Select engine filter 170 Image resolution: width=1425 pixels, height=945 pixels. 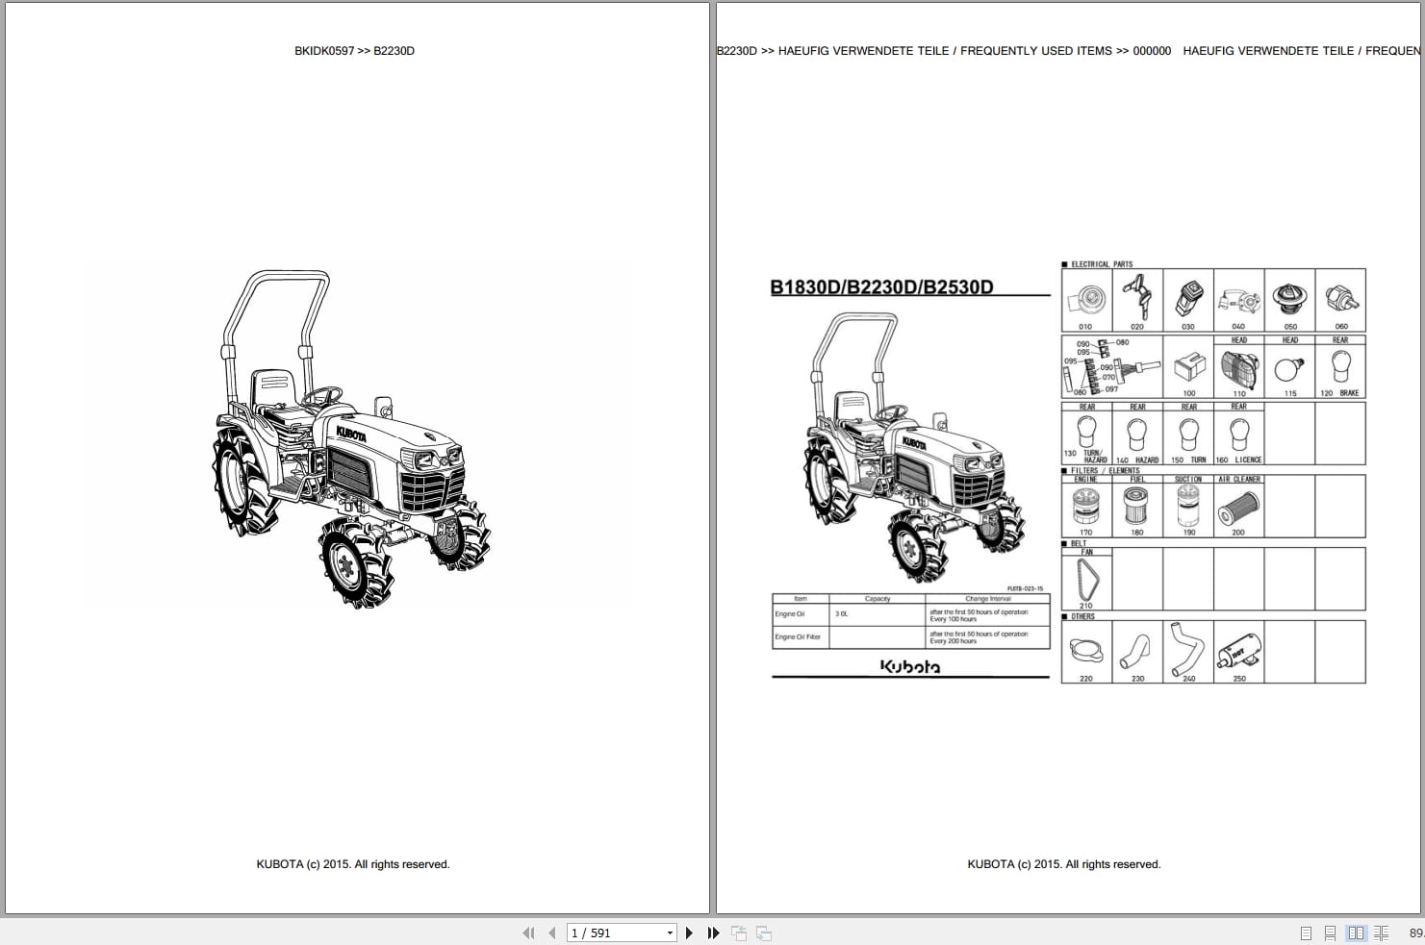pyautogui.click(x=1086, y=507)
